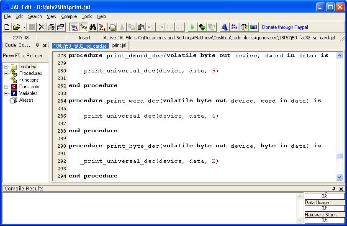Click the first braces comment icon
This screenshot has height=226, width=347.
(x=170, y=27)
